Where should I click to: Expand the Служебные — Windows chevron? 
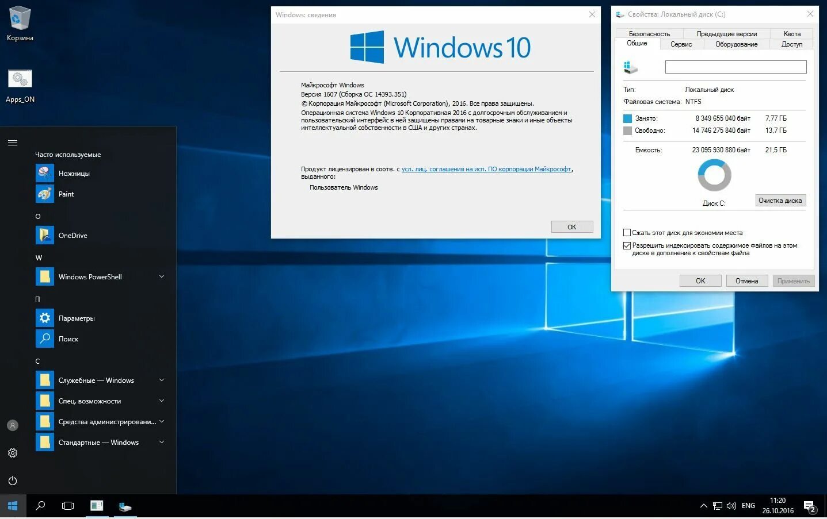point(162,380)
